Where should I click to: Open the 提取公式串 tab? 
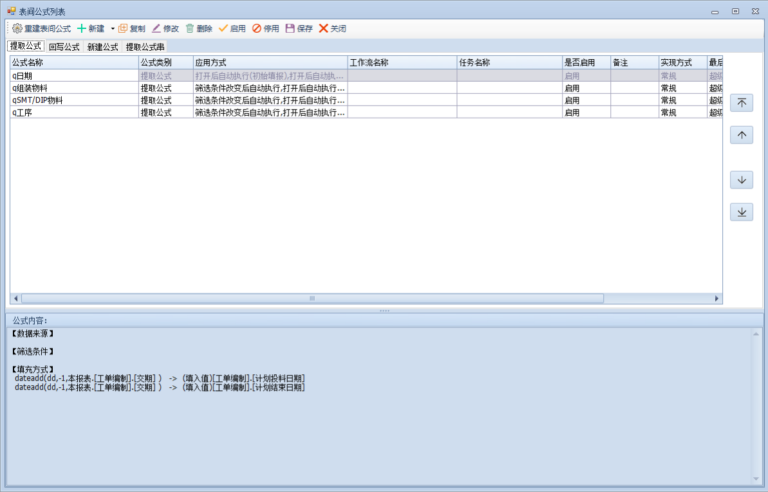[145, 47]
